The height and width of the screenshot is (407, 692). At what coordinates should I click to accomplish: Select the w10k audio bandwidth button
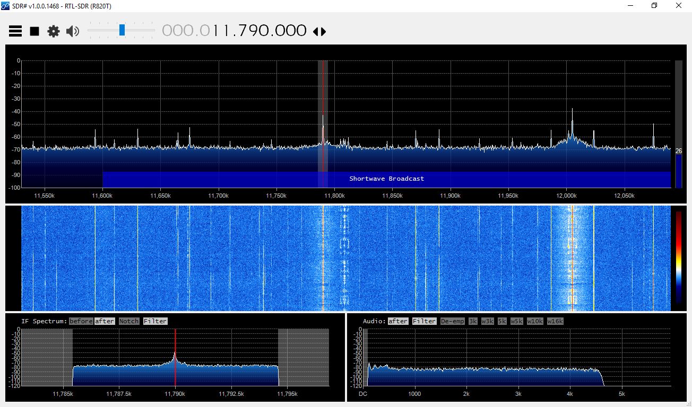coord(535,321)
